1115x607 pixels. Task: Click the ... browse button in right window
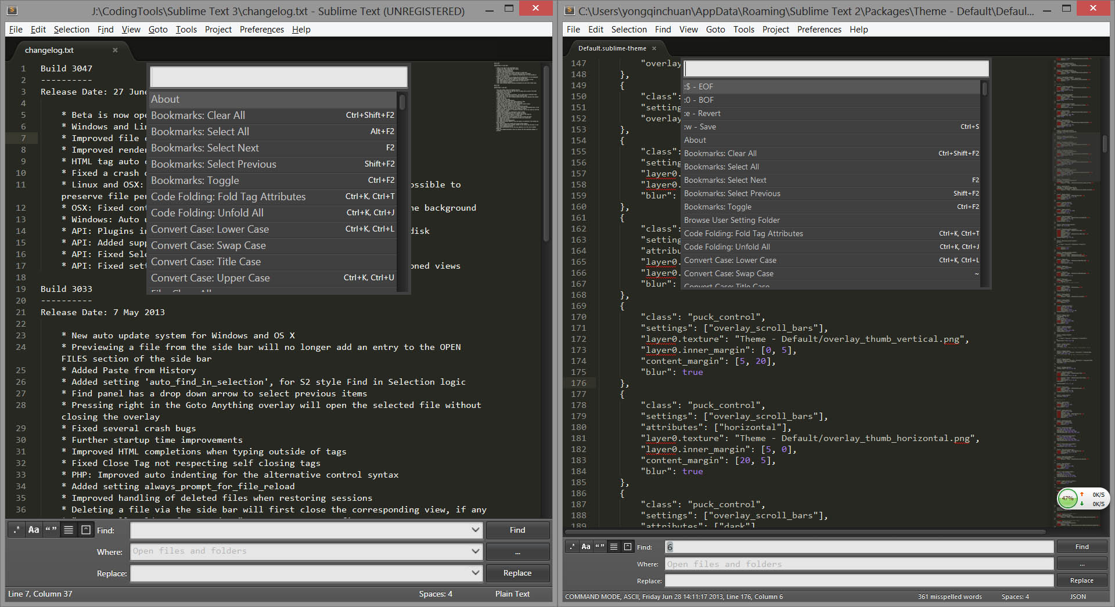point(1082,563)
